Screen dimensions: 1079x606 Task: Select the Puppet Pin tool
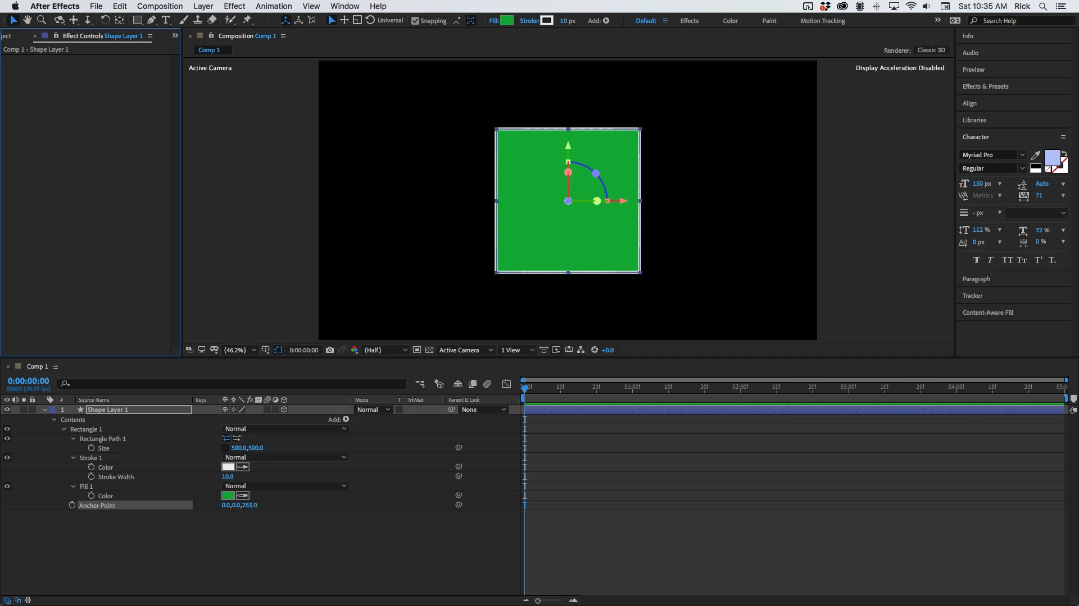pyautogui.click(x=247, y=20)
